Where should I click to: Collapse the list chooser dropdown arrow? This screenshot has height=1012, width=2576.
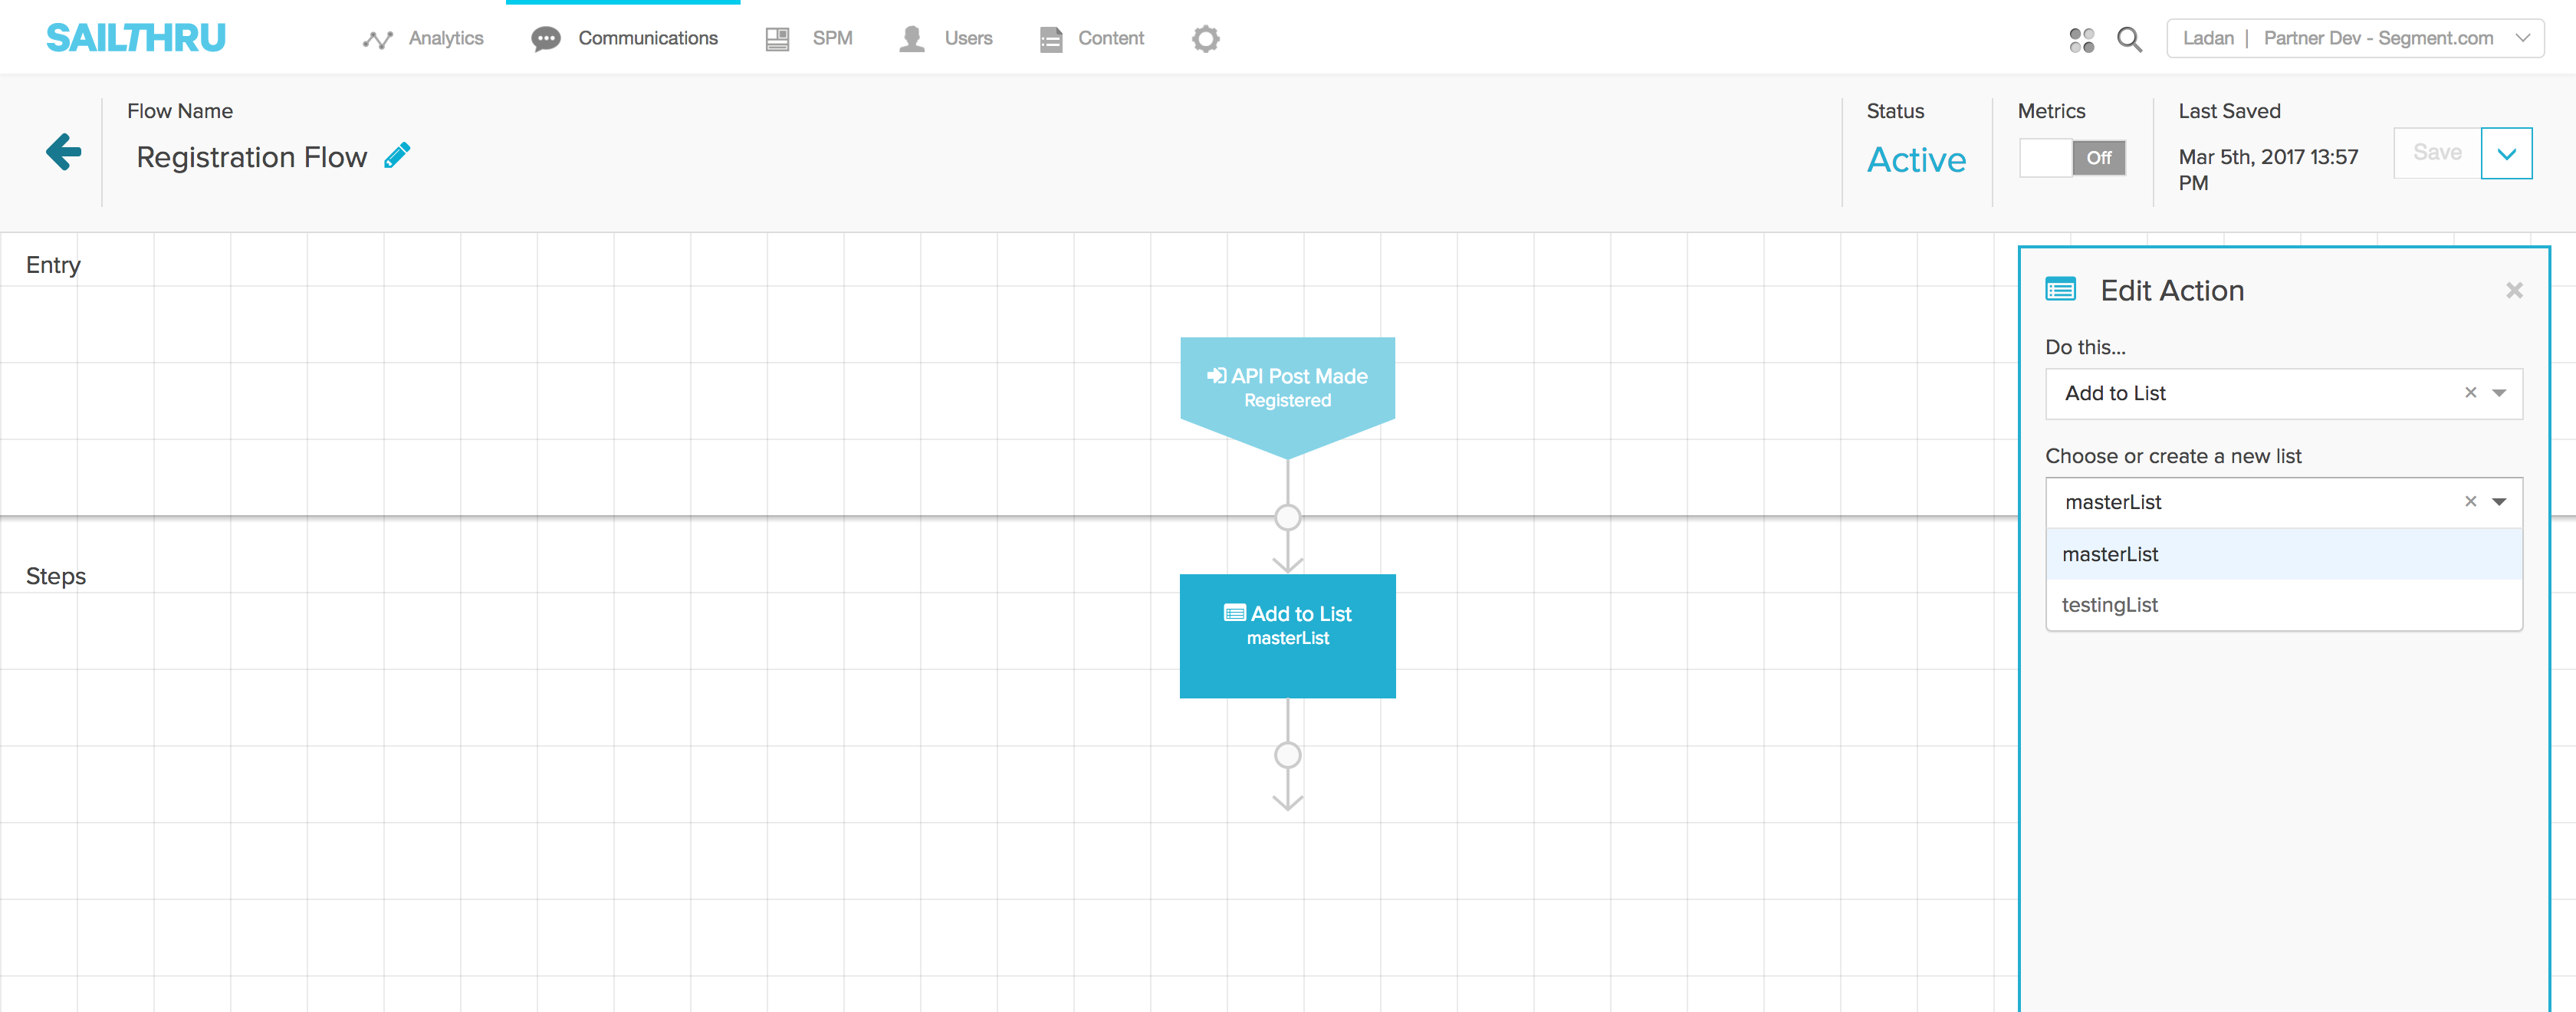[x=2499, y=502]
